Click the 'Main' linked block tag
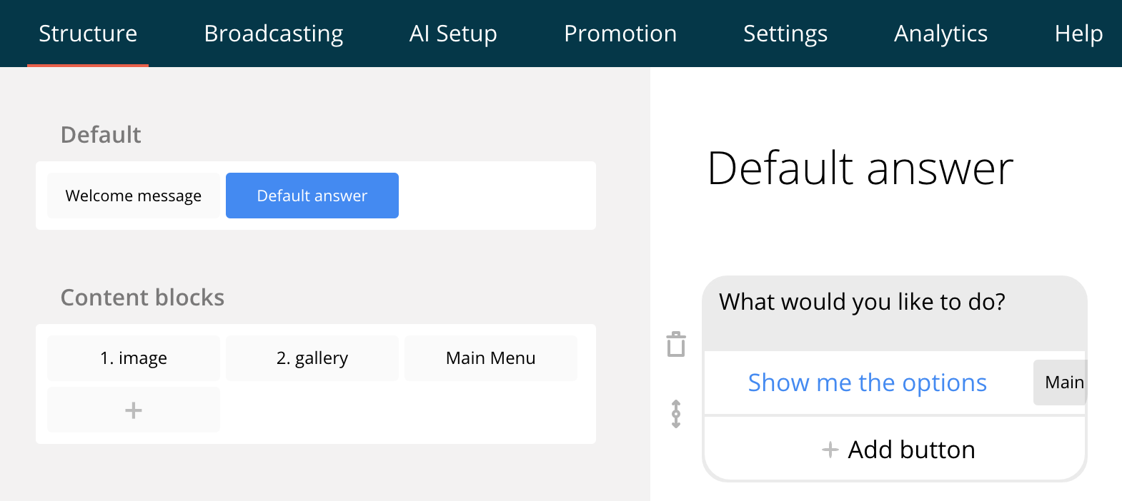Viewport: 1122px width, 501px height. coord(1061,383)
